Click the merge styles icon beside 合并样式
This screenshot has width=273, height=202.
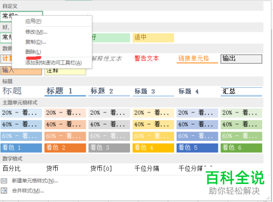(4, 191)
